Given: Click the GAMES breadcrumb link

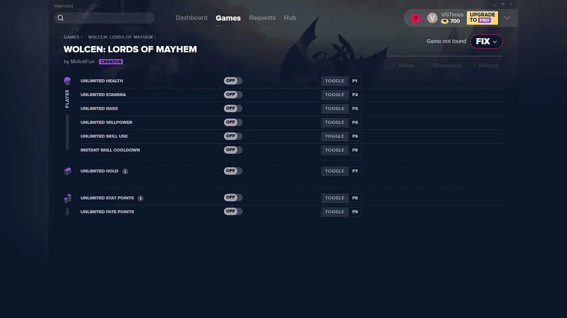Looking at the screenshot, I should (x=71, y=37).
